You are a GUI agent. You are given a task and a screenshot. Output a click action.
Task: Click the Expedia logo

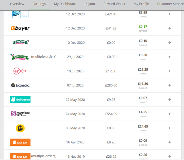pyautogui.click(x=20, y=85)
